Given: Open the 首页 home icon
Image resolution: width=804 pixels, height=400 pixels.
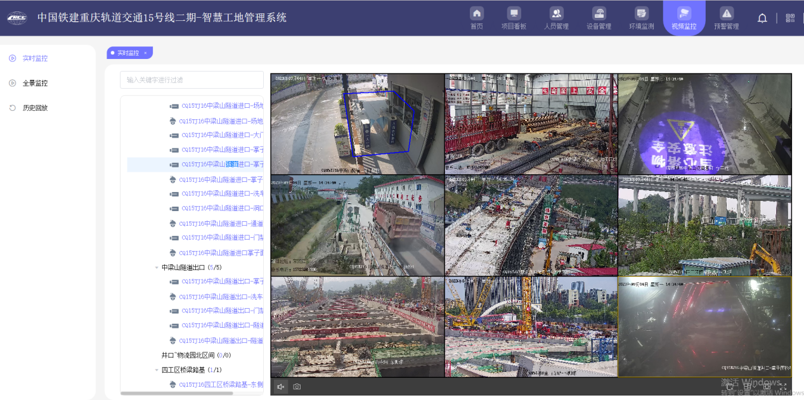Looking at the screenshot, I should pyautogui.click(x=476, y=18).
